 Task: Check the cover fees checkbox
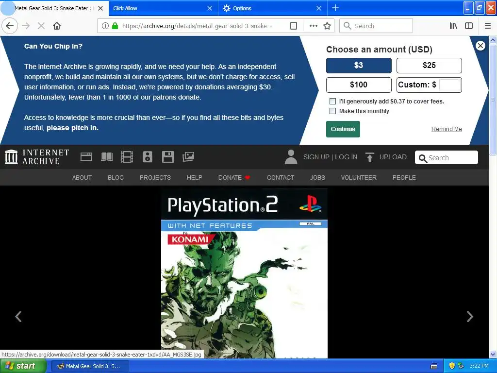tap(332, 101)
